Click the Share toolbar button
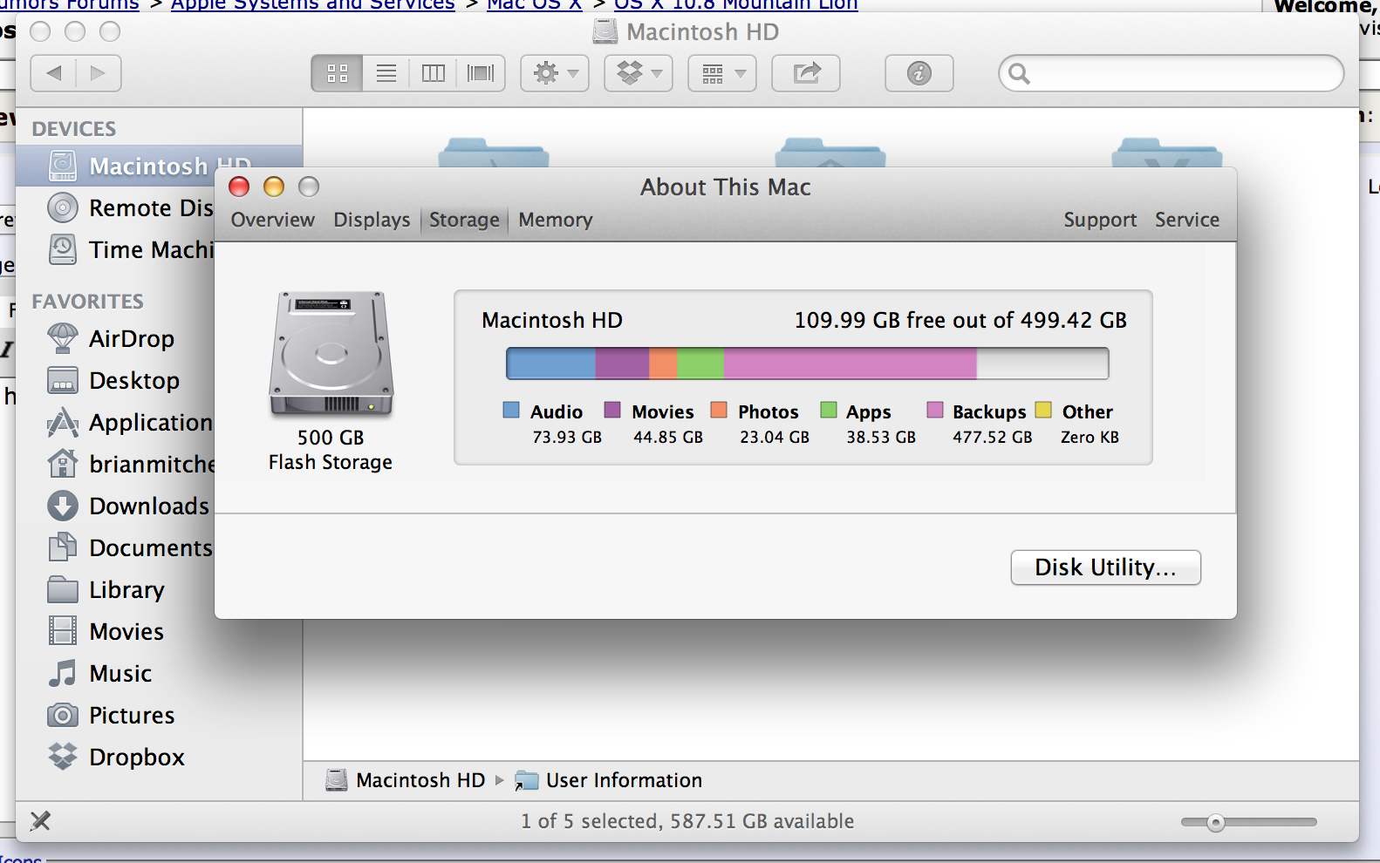Image resolution: width=1380 pixels, height=863 pixels. pos(806,73)
